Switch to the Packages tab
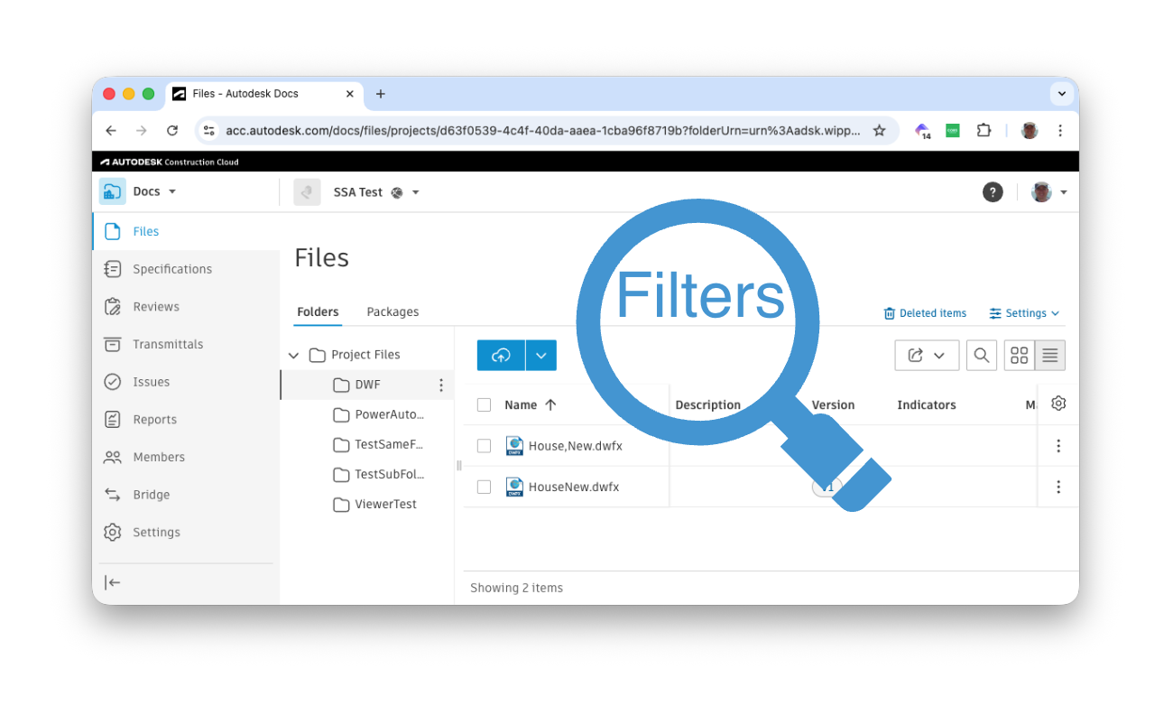Viewport: 1173px width, 715px height. [393, 312]
